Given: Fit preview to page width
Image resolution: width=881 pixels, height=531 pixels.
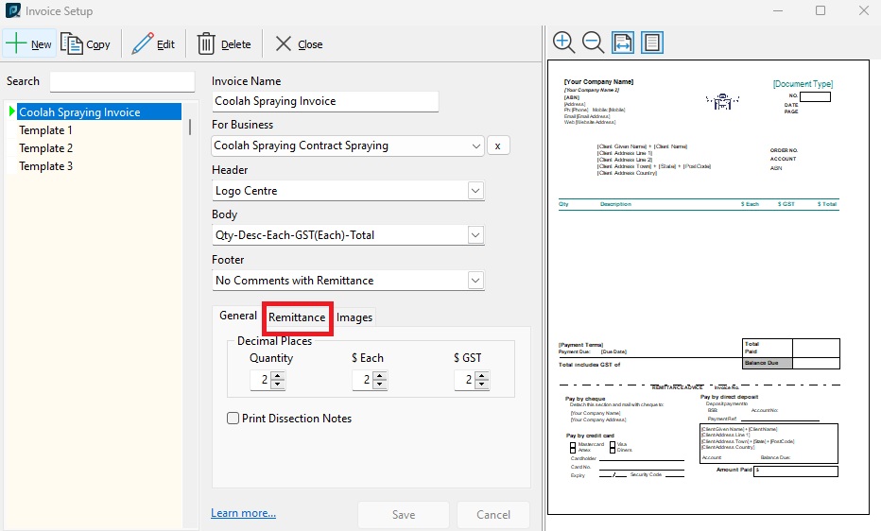Looking at the screenshot, I should click(622, 43).
